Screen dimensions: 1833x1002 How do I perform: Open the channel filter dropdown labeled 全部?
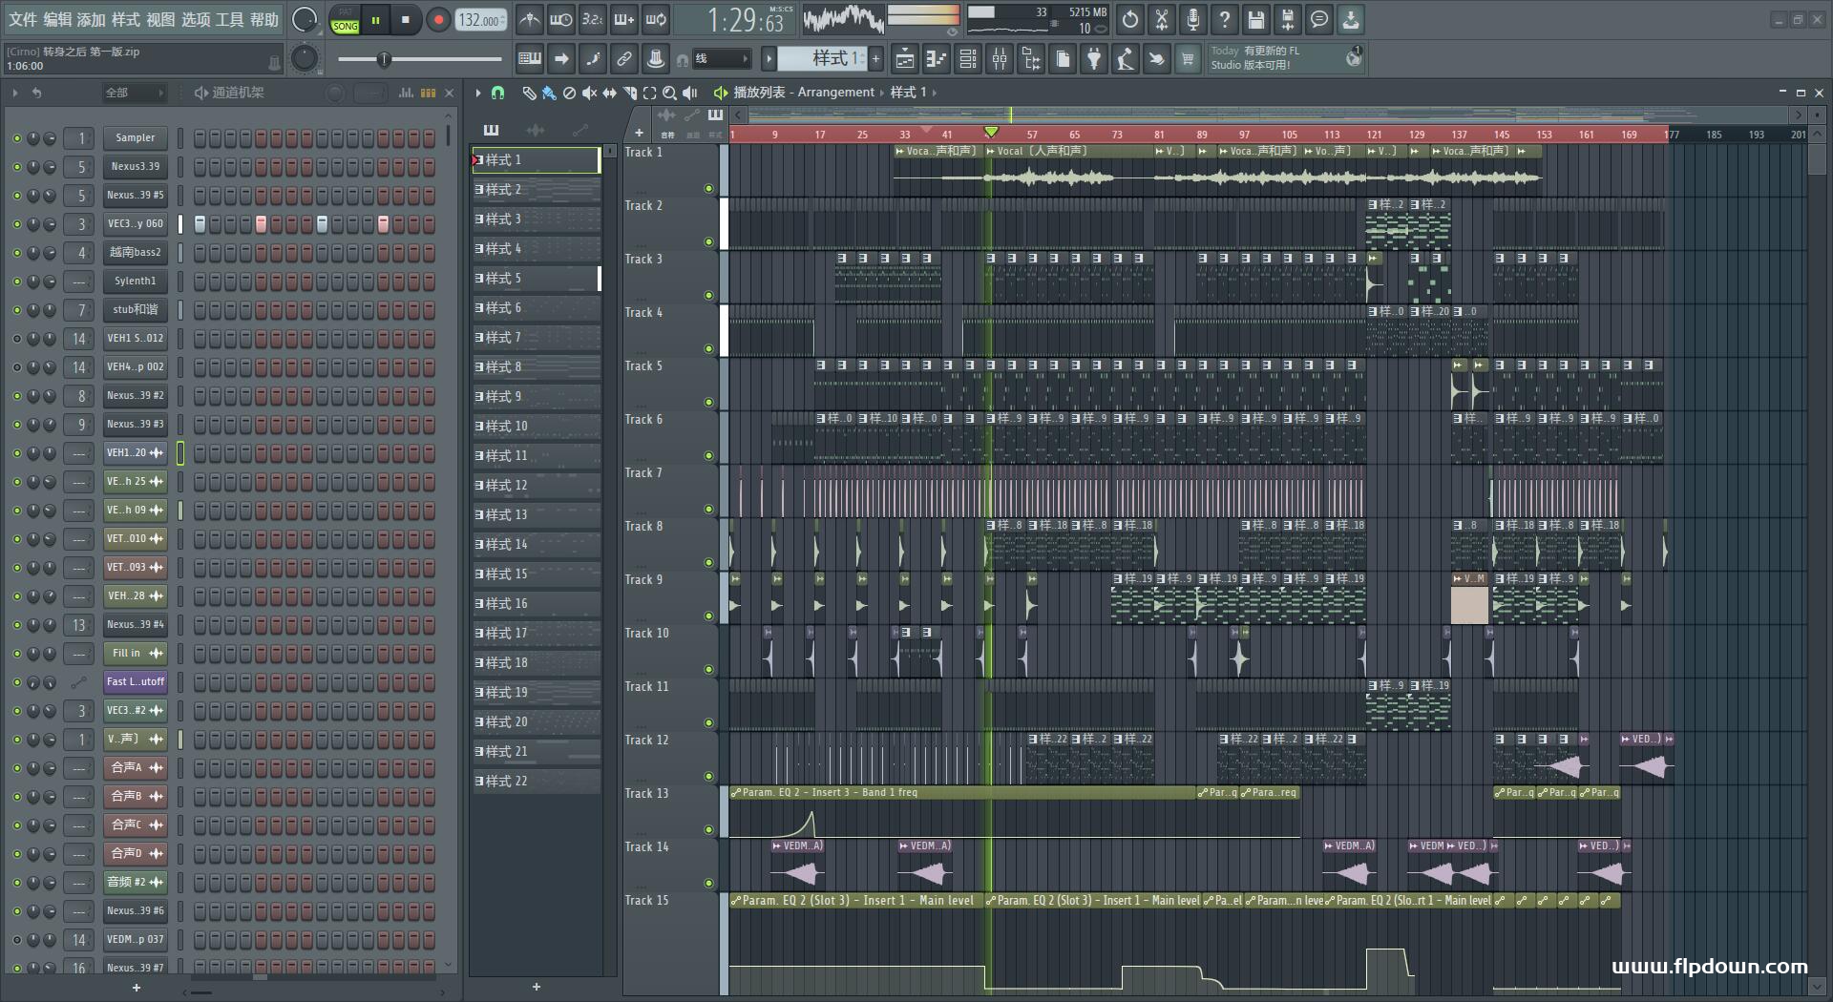click(x=134, y=93)
